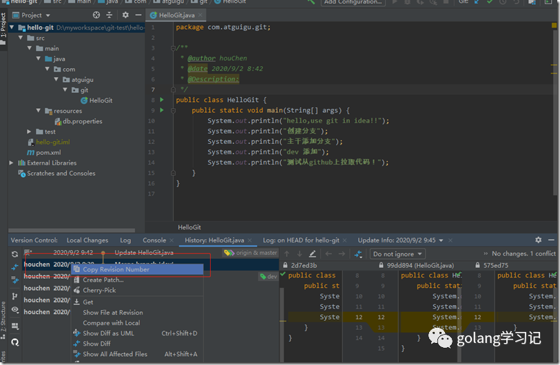Screen dimensions: 560x365
Task: Click the origin & master branch label
Action: coord(250,253)
